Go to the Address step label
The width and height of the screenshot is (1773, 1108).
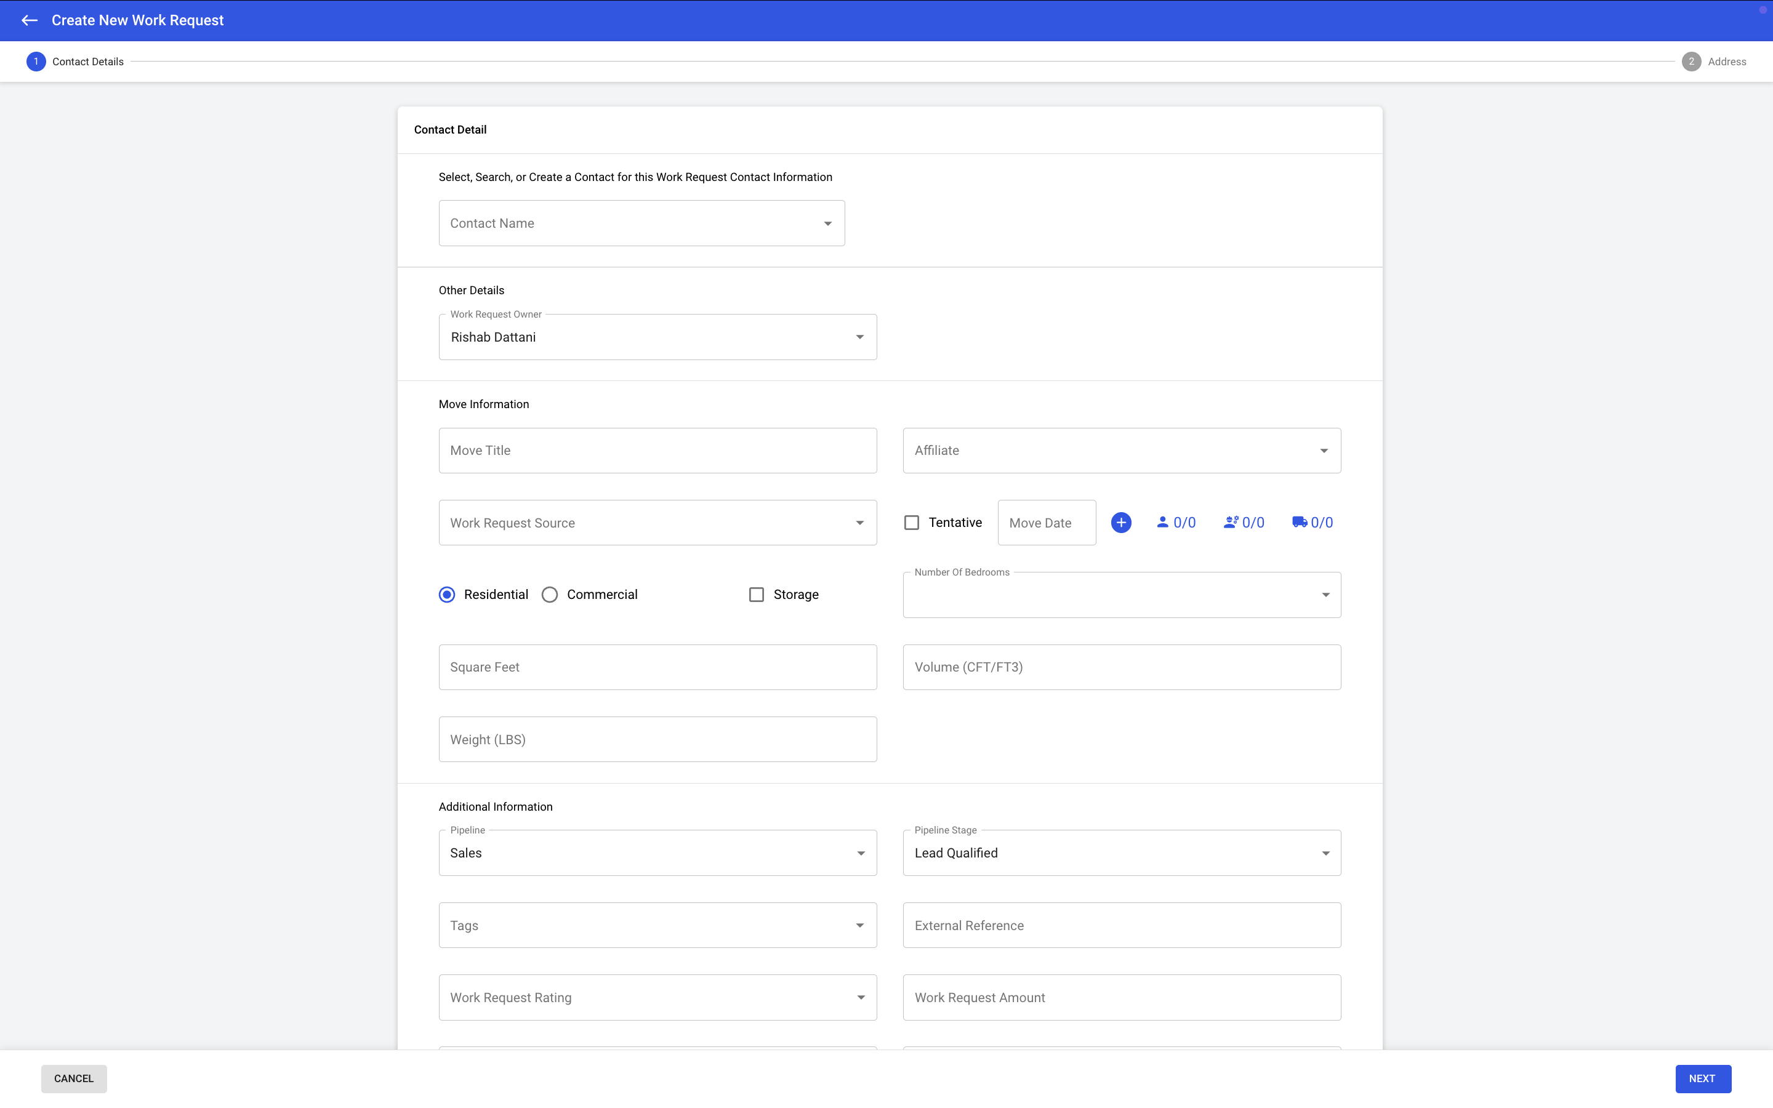coord(1727,62)
